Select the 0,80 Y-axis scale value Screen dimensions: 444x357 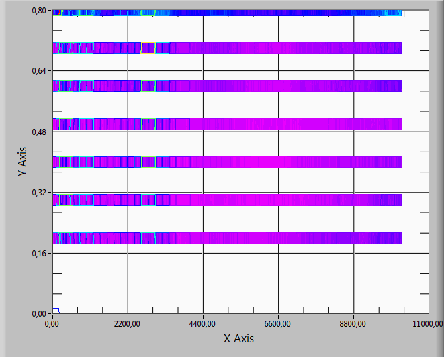[x=39, y=11]
